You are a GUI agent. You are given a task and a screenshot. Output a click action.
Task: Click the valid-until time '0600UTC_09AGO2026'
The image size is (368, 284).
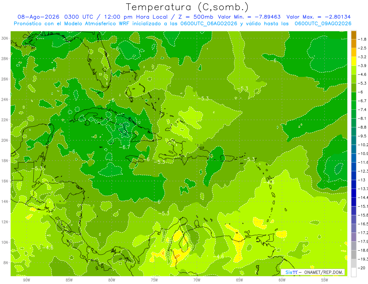coord(323,24)
